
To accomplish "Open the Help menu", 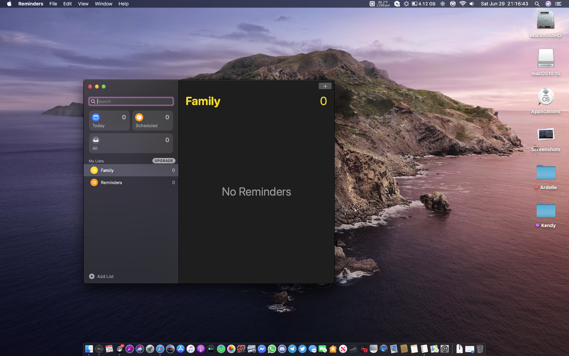I will [124, 4].
